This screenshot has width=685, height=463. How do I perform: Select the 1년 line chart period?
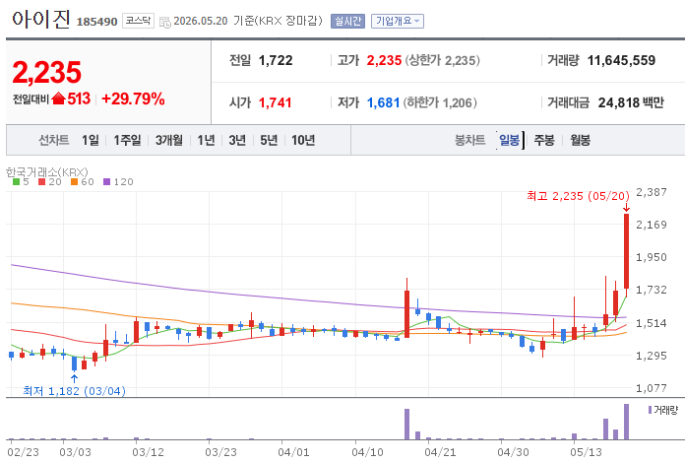(x=206, y=140)
